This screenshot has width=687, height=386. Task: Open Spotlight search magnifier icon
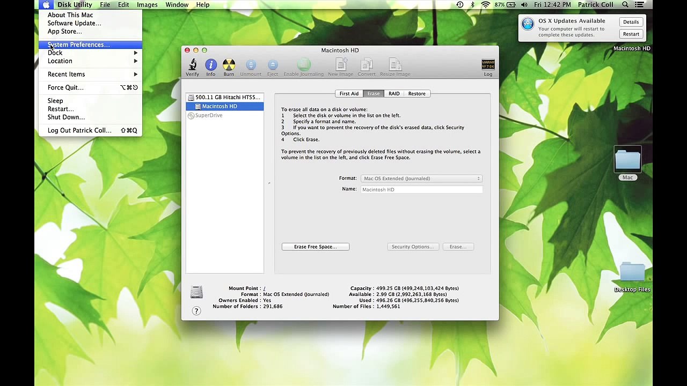625,5
